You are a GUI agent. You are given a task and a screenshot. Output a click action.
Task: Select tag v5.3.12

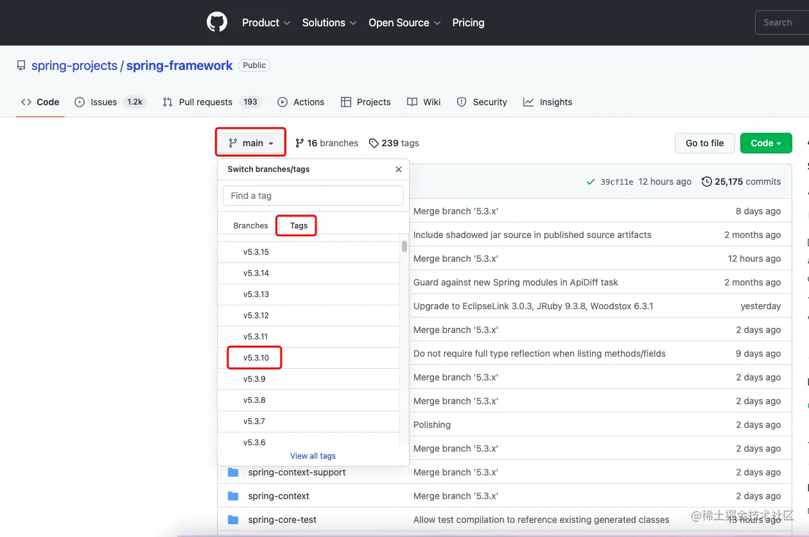click(309, 316)
